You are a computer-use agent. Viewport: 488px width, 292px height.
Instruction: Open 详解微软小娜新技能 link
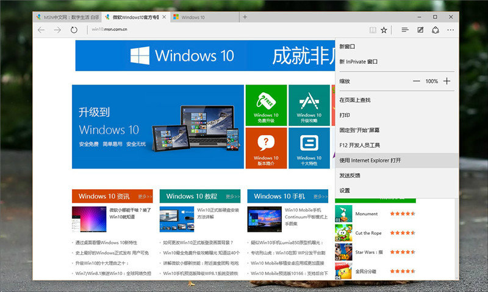201,263
